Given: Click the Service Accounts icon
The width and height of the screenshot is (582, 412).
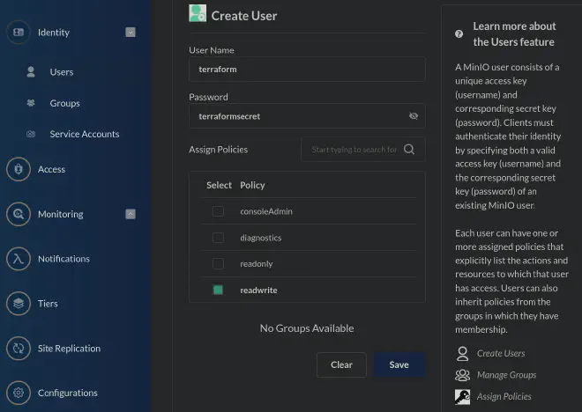Looking at the screenshot, I should (x=31, y=134).
